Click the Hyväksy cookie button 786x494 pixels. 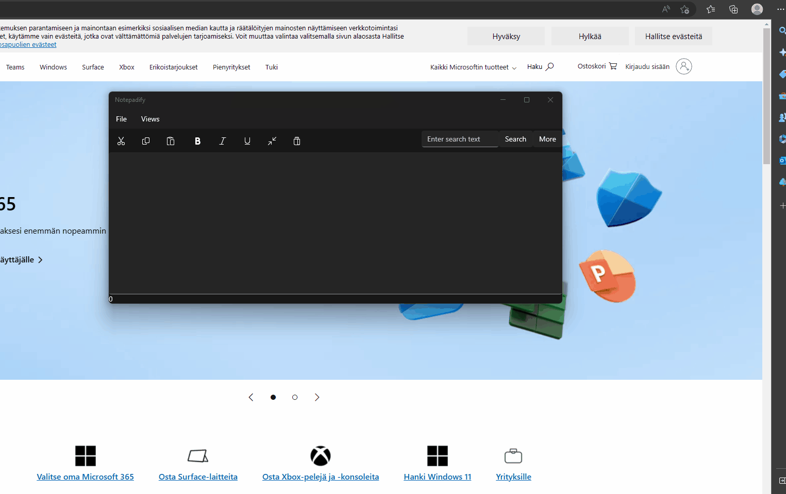click(x=506, y=37)
